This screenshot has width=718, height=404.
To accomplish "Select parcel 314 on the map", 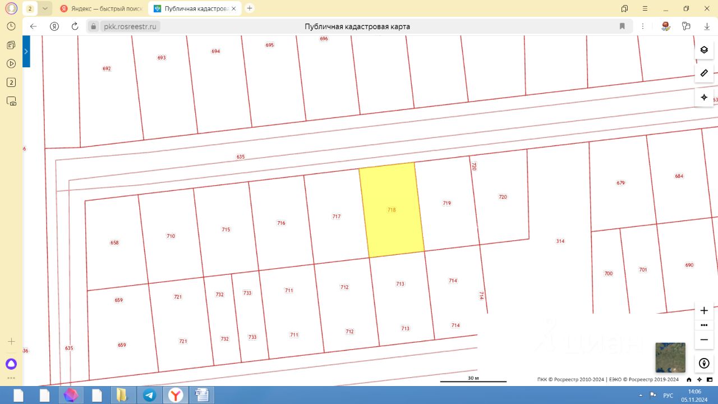I will click(560, 241).
